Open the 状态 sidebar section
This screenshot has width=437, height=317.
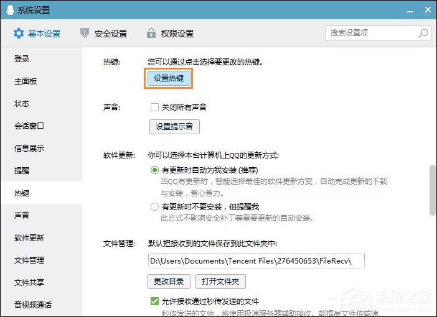tap(42, 104)
